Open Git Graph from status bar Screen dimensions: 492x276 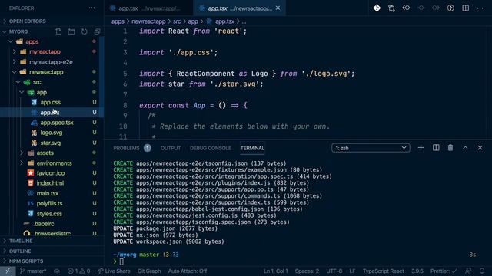click(149, 271)
